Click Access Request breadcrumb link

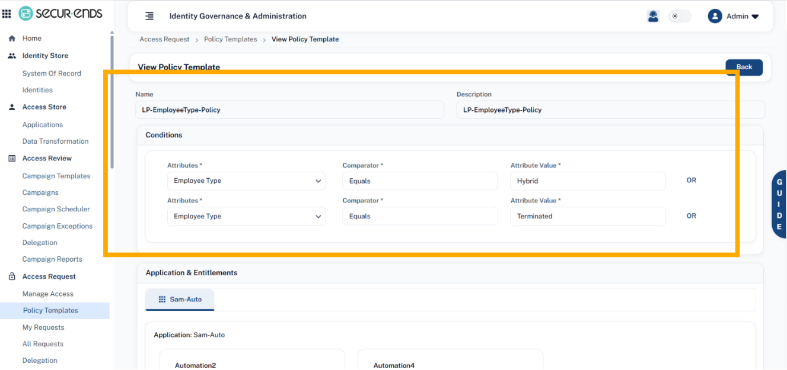(164, 39)
